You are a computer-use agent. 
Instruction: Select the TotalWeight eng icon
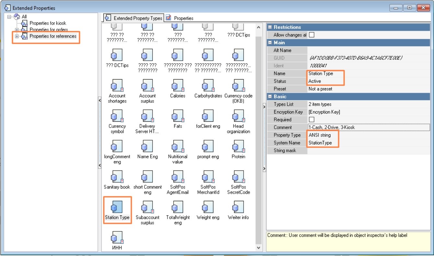(178, 207)
